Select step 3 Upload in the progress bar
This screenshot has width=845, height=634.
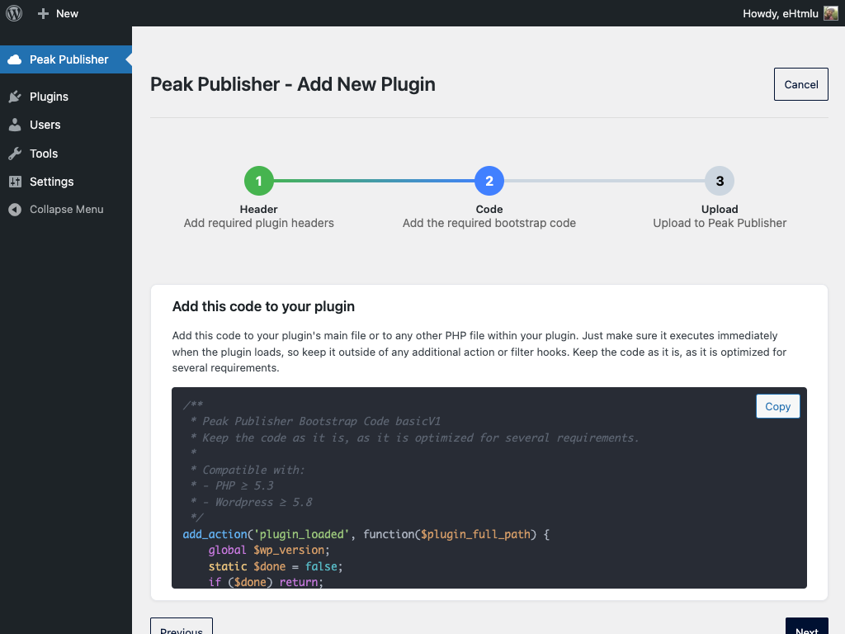tap(720, 180)
